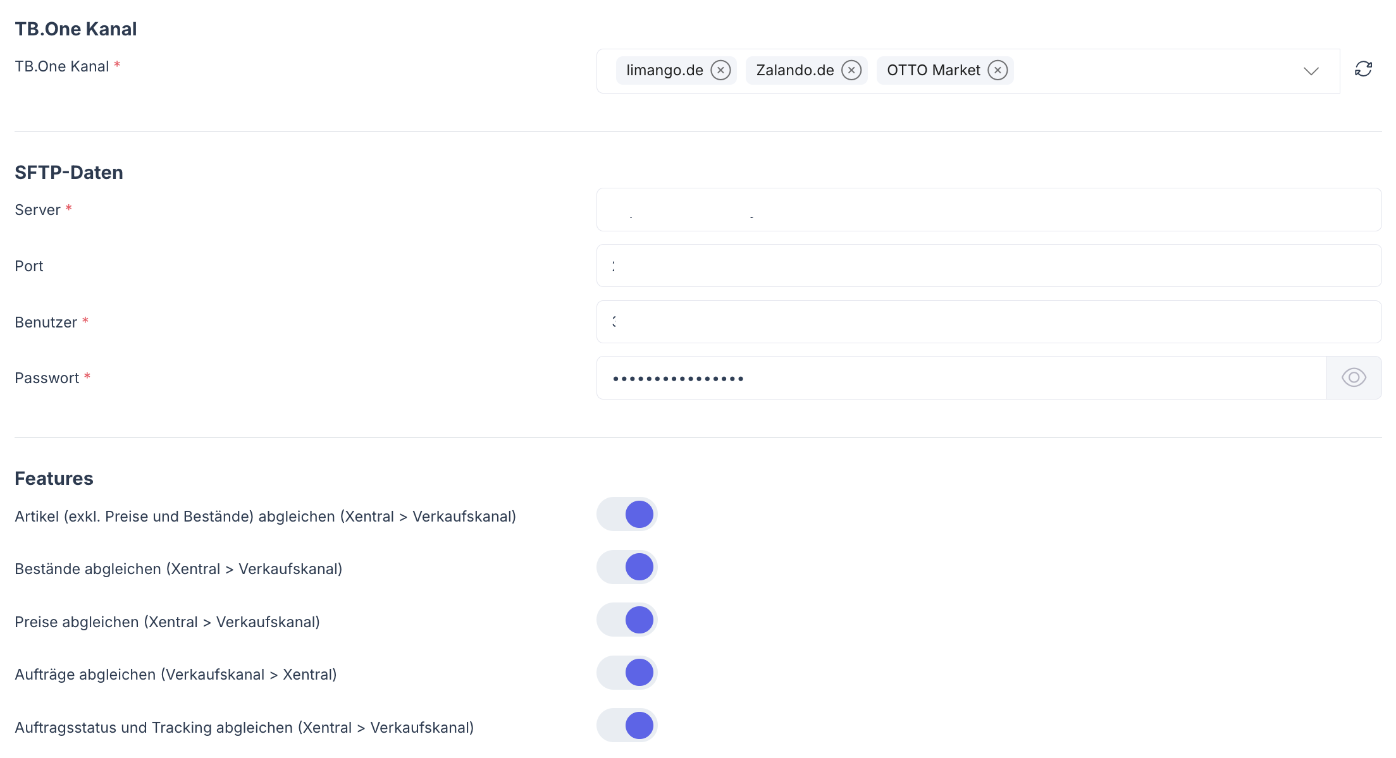1396x758 pixels.
Task: Click the Zalando.de tag label
Action: coord(794,70)
